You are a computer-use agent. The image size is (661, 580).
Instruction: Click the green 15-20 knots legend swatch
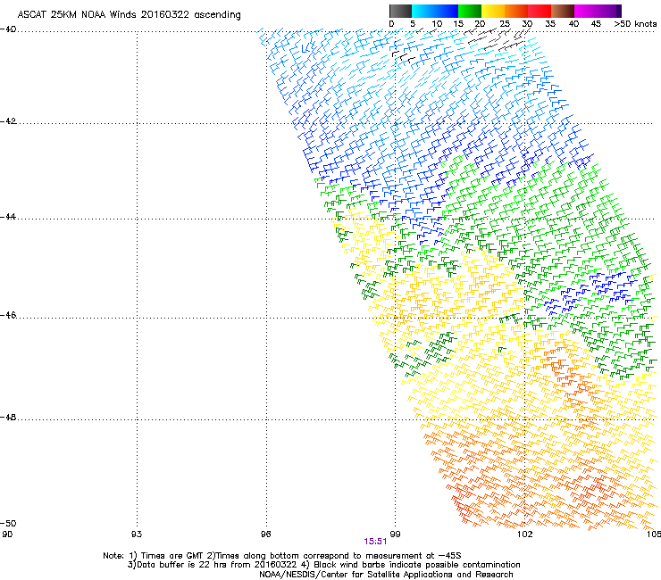[470, 11]
